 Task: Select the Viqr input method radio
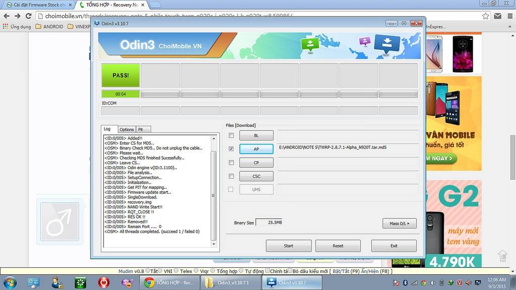click(196, 271)
